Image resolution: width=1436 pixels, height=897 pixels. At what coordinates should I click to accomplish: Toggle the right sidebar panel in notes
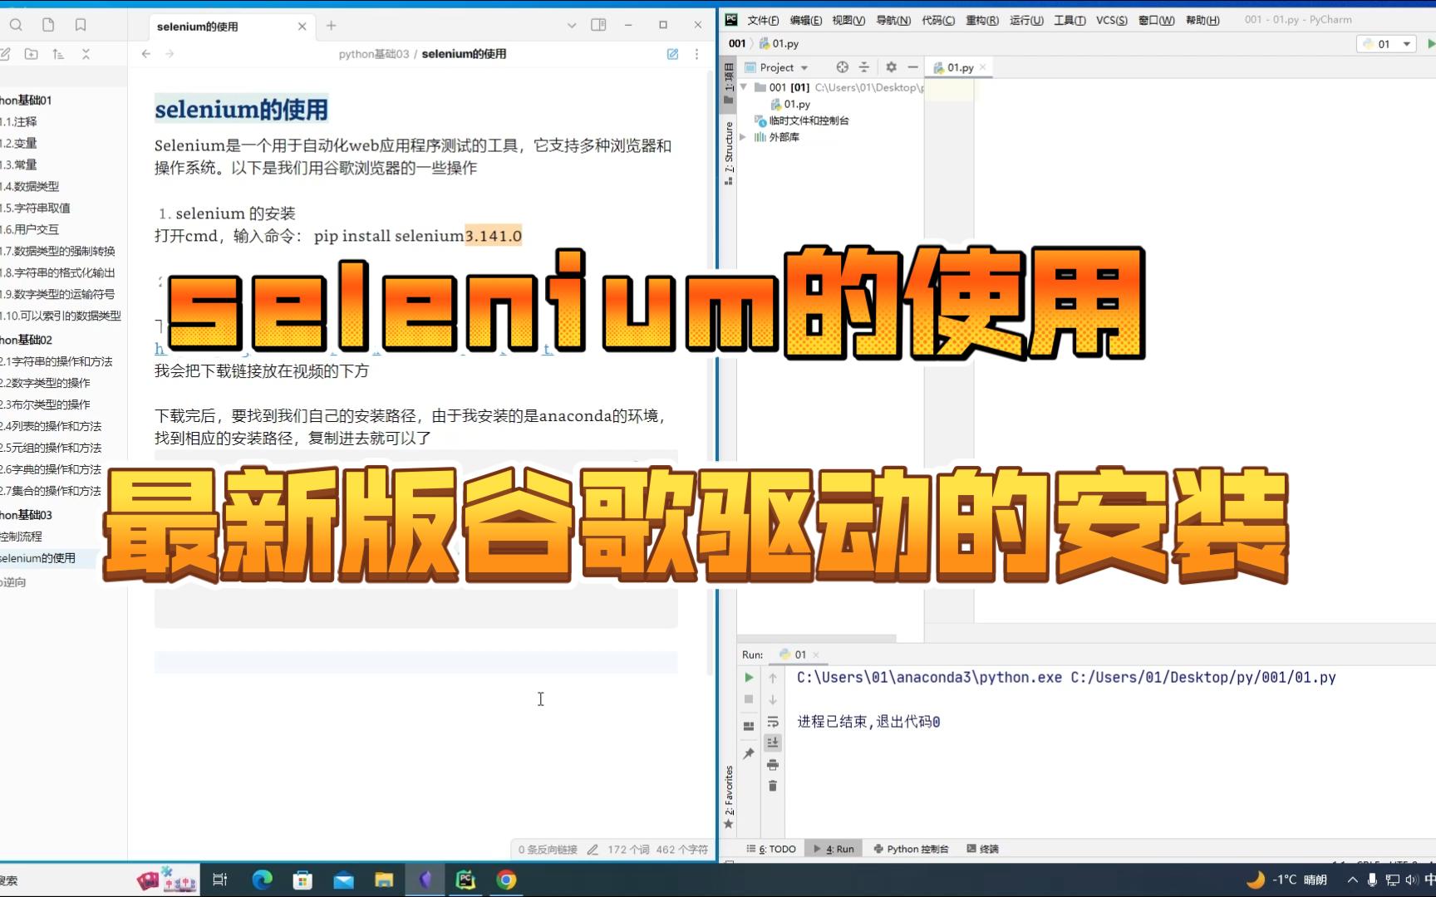coord(598,25)
